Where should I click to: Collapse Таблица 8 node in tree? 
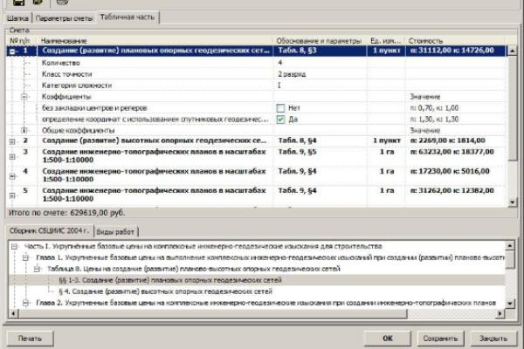click(37, 269)
